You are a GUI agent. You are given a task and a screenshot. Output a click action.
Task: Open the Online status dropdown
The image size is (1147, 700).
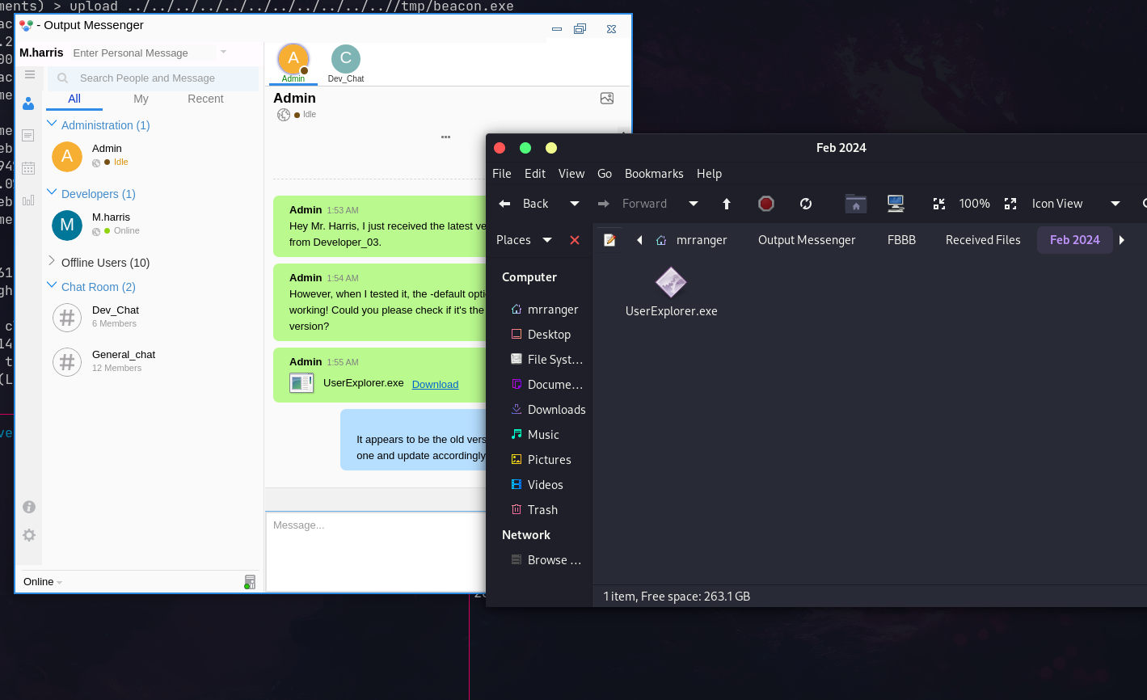[43, 582]
